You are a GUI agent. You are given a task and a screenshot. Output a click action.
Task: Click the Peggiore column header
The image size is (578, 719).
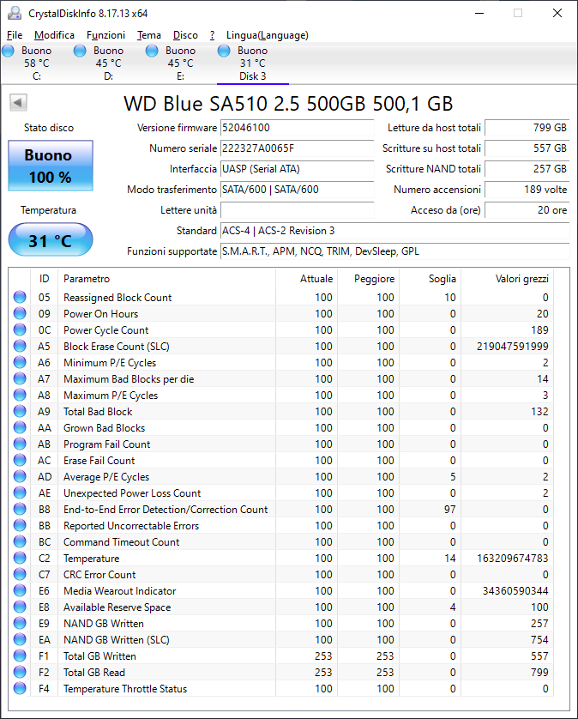(x=368, y=279)
